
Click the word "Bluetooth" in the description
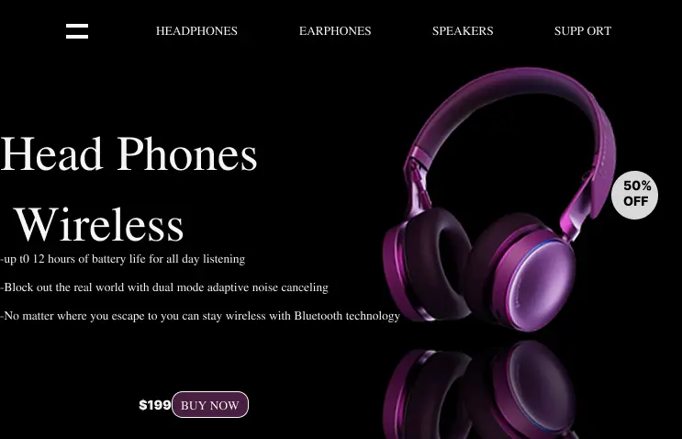tap(318, 315)
